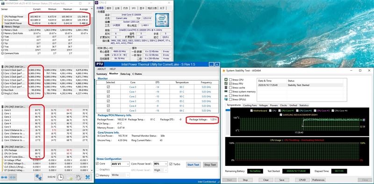The width and height of the screenshot is (374, 184).
Task: Click HWiNFO blue X close sensors icon
Action: click(87, 177)
